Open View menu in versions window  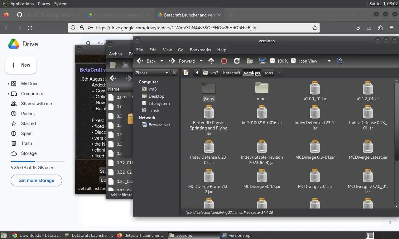coord(167,50)
